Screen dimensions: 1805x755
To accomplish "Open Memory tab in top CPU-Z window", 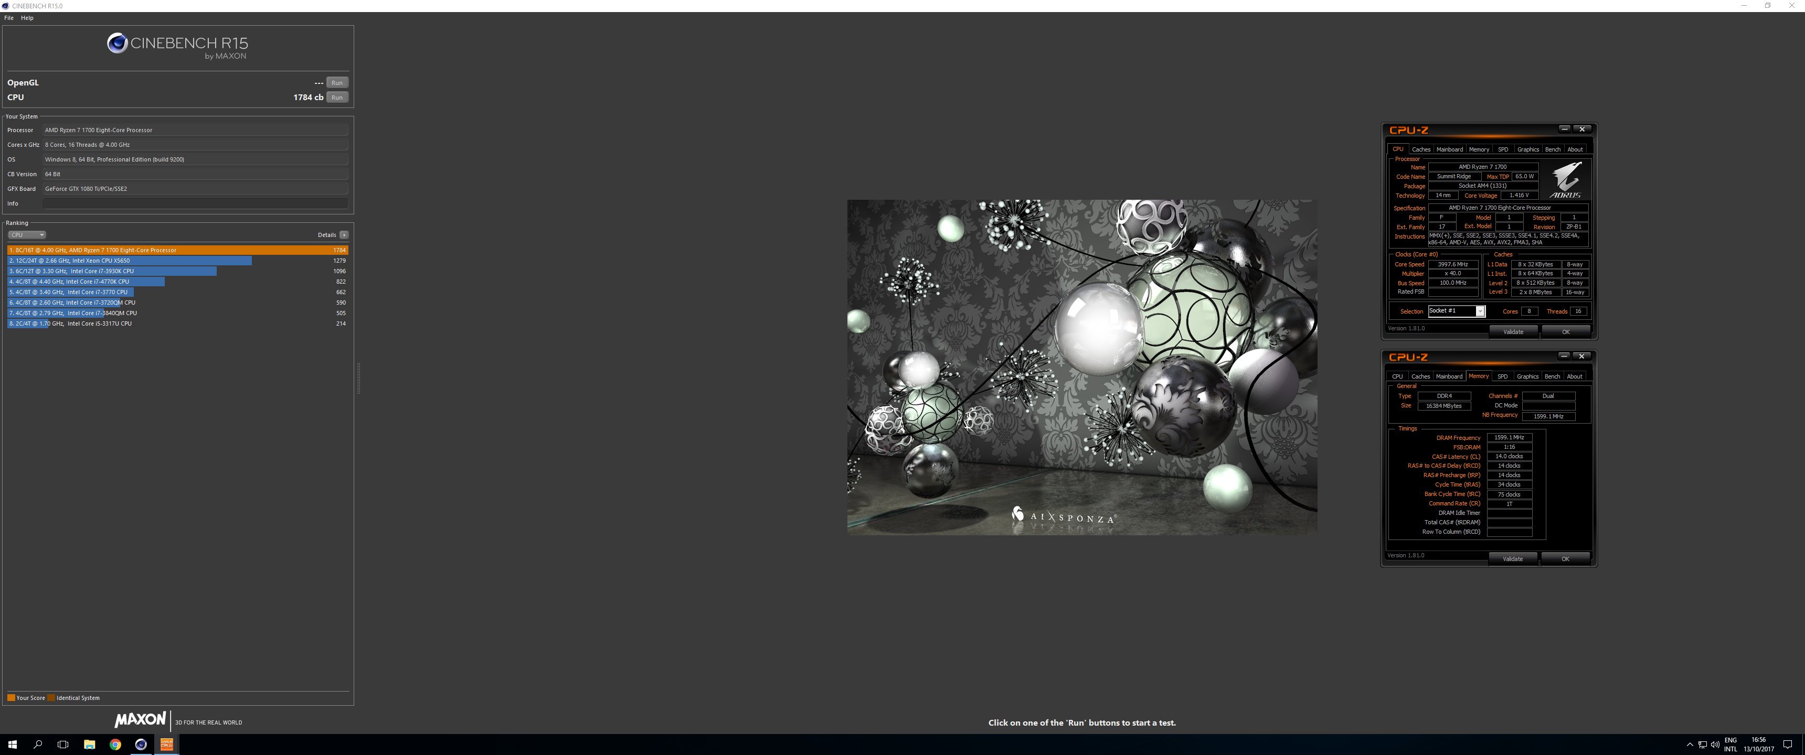I will 1479,149.
